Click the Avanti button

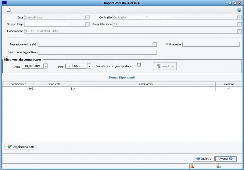[x=226, y=159]
